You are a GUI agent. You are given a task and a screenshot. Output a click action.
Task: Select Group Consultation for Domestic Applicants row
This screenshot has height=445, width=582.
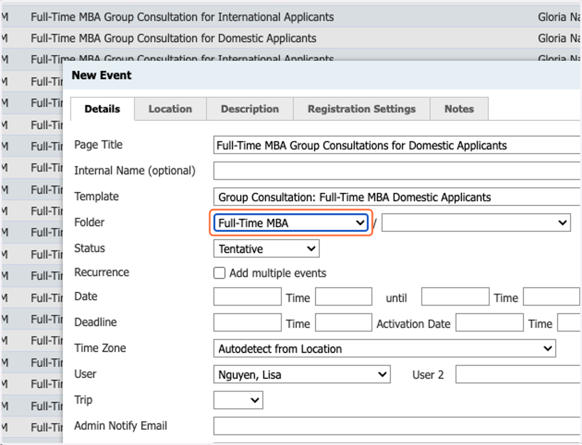tap(291, 38)
